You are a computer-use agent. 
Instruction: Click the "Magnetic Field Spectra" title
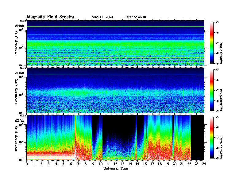coord(50,17)
